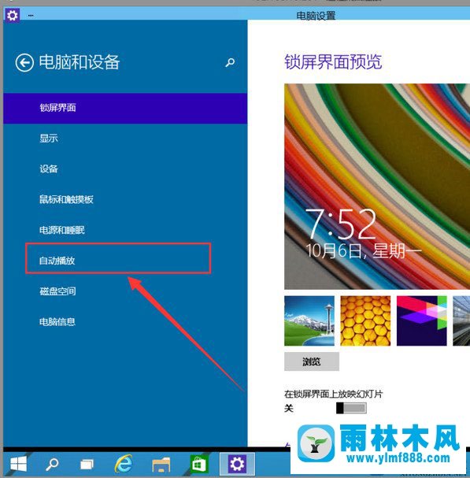
Task: Open the Windows Start button
Action: pyautogui.click(x=18, y=465)
